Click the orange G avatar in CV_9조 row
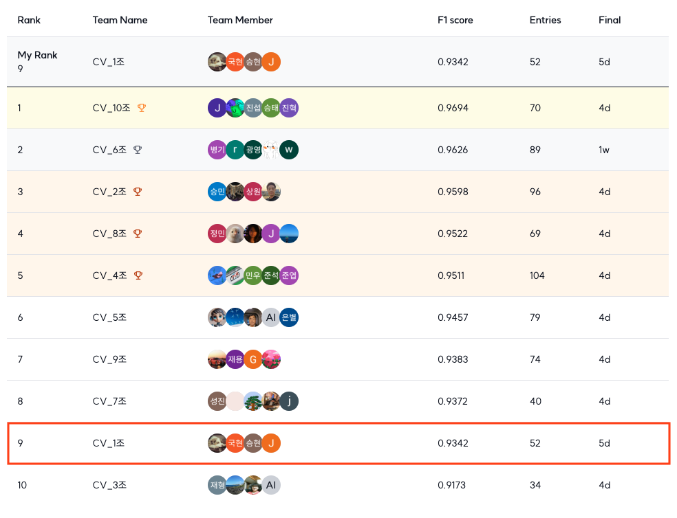The height and width of the screenshot is (518, 677). (x=253, y=359)
